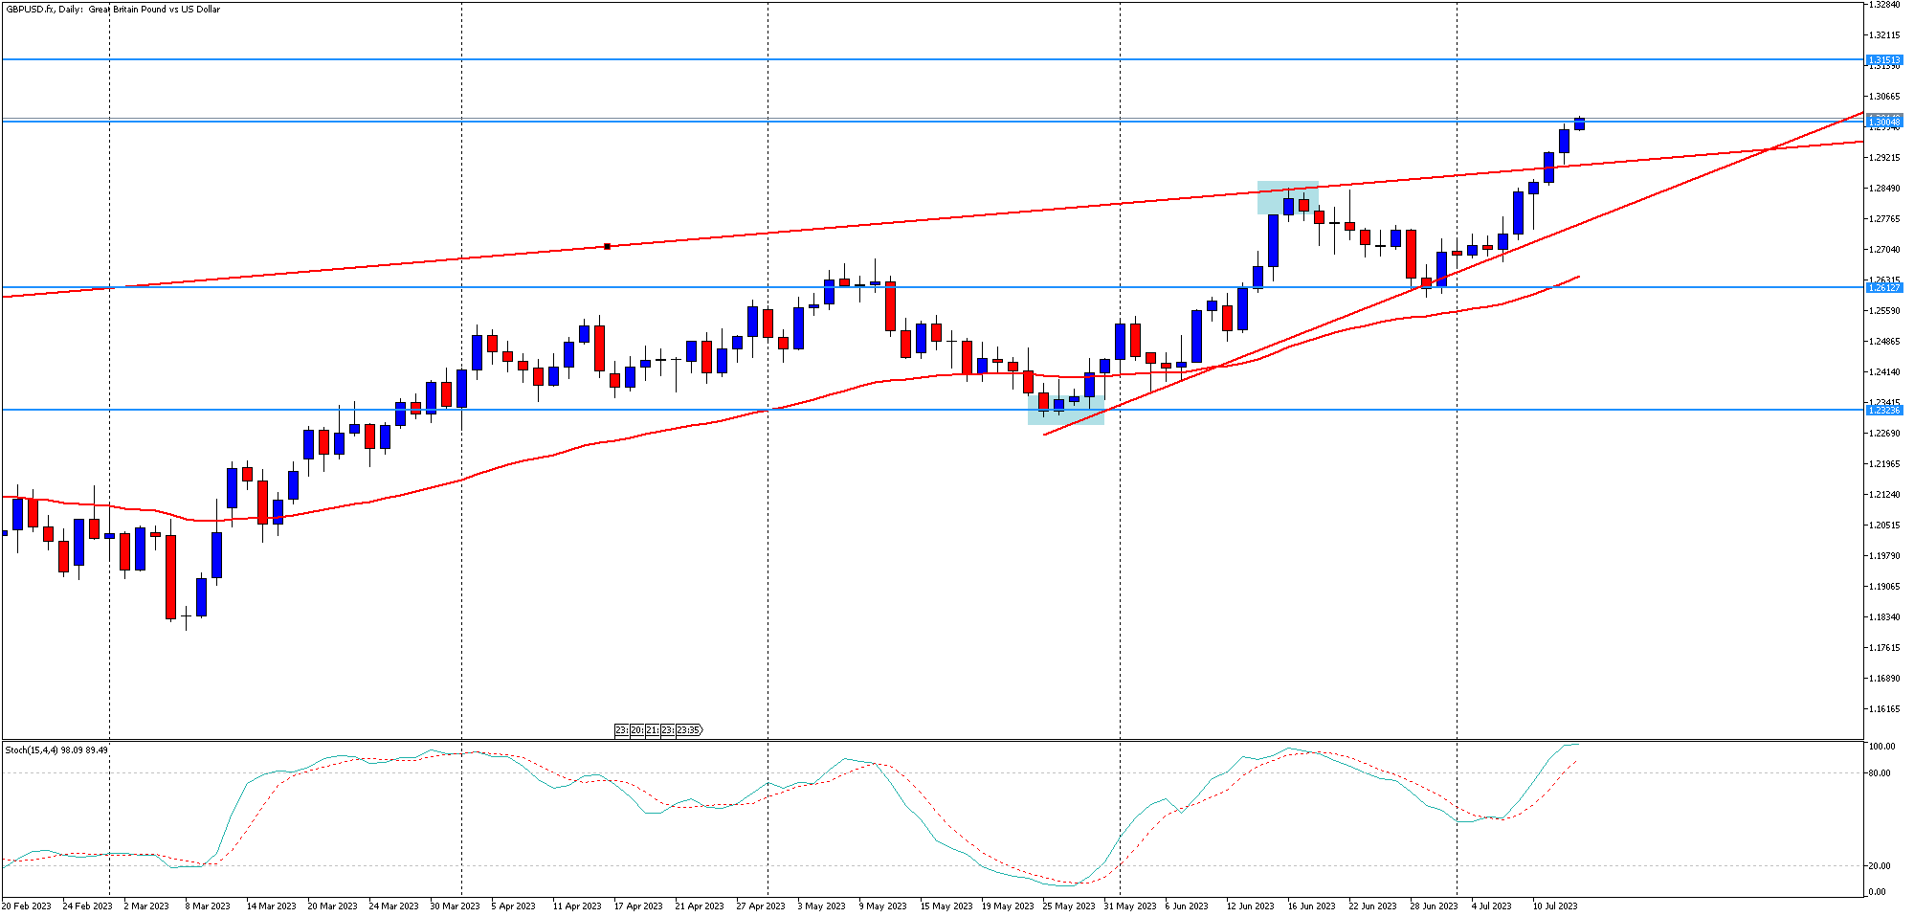Click the 1.27765 price scale value
Image resolution: width=1914 pixels, height=917 pixels.
[1884, 219]
